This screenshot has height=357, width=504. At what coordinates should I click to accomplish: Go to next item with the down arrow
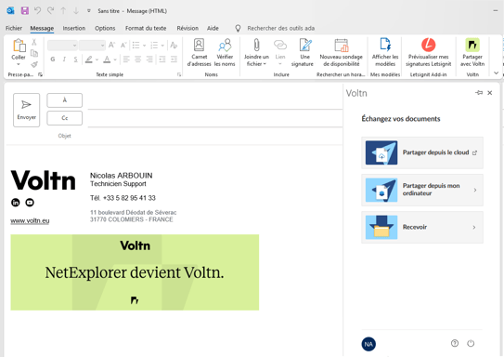coord(76,10)
